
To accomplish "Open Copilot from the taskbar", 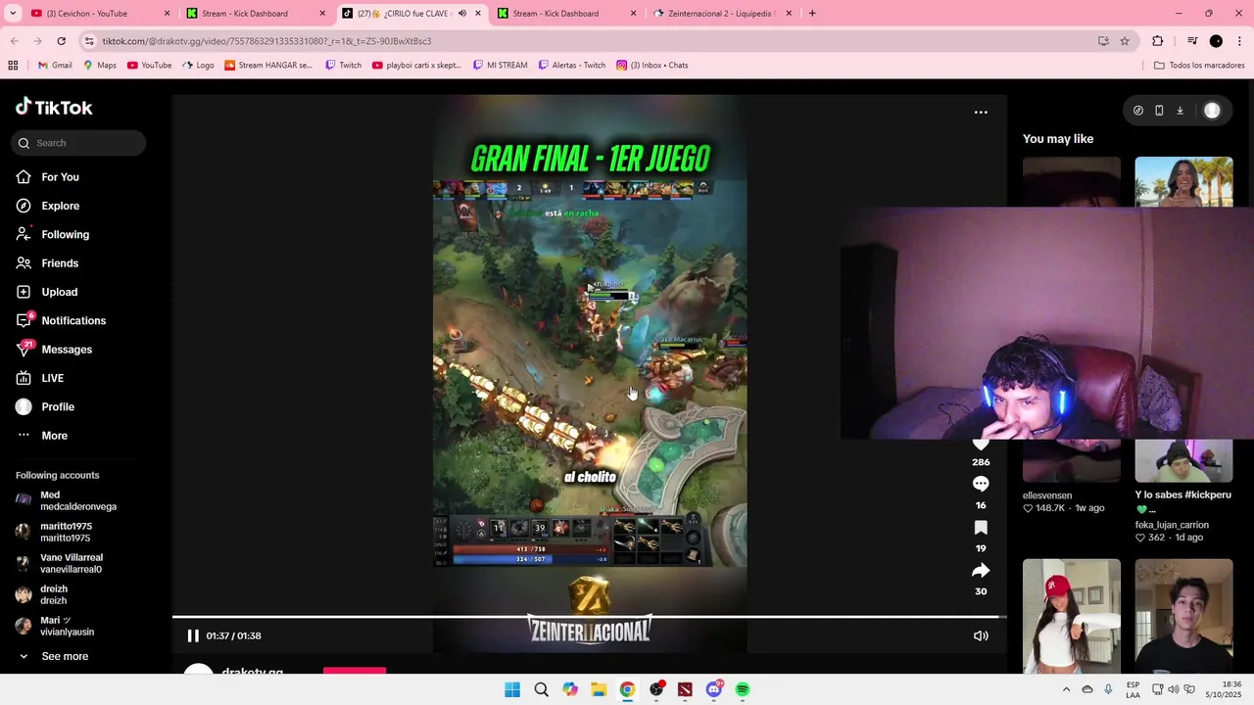I will tap(570, 689).
